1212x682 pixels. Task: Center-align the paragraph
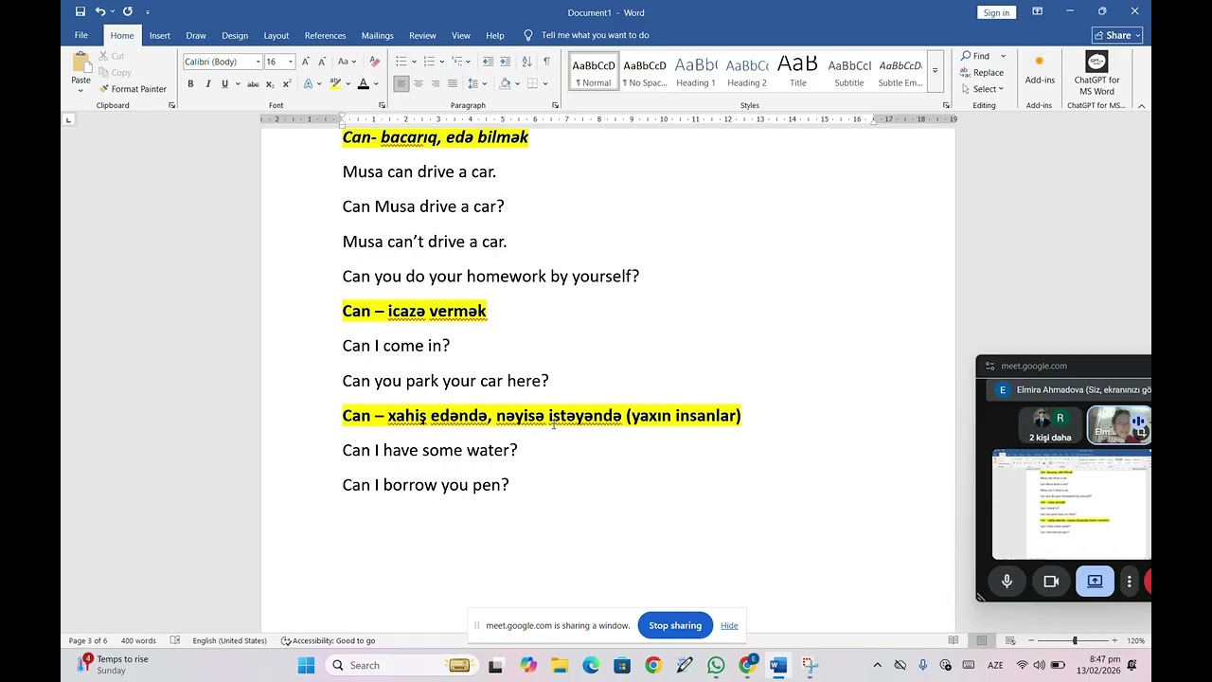tap(418, 83)
